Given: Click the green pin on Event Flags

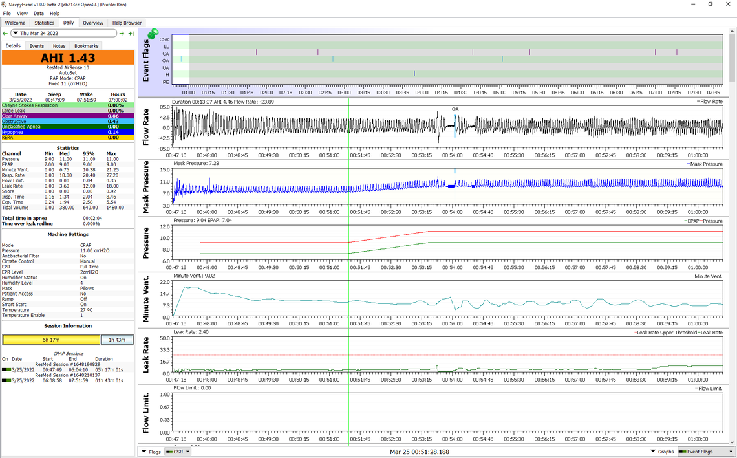Looking at the screenshot, I should coord(153,34).
